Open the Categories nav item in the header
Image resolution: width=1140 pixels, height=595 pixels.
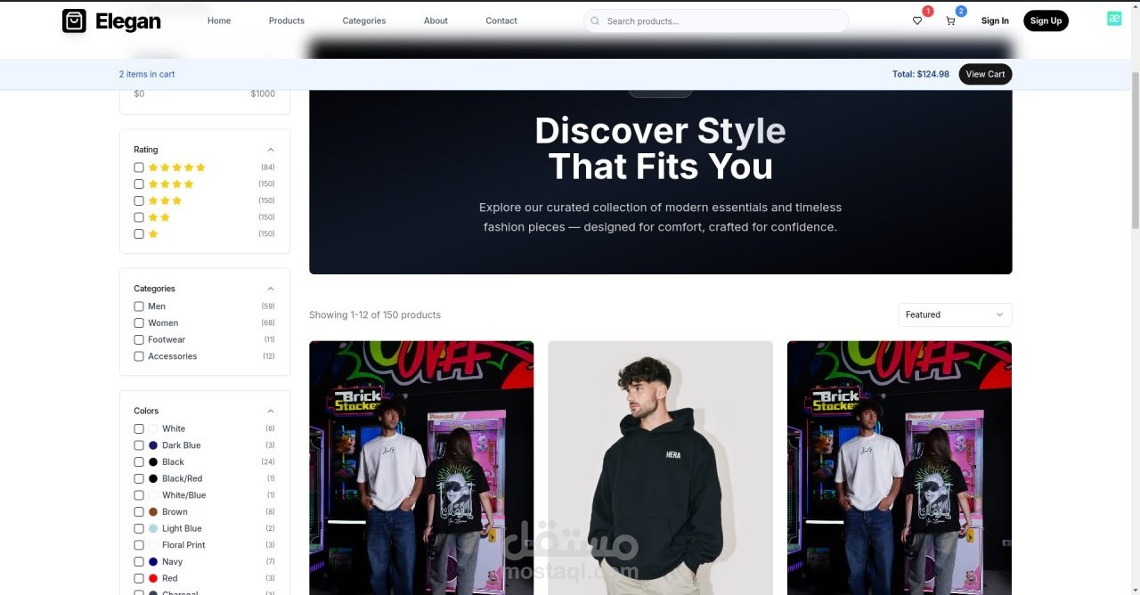(x=364, y=20)
